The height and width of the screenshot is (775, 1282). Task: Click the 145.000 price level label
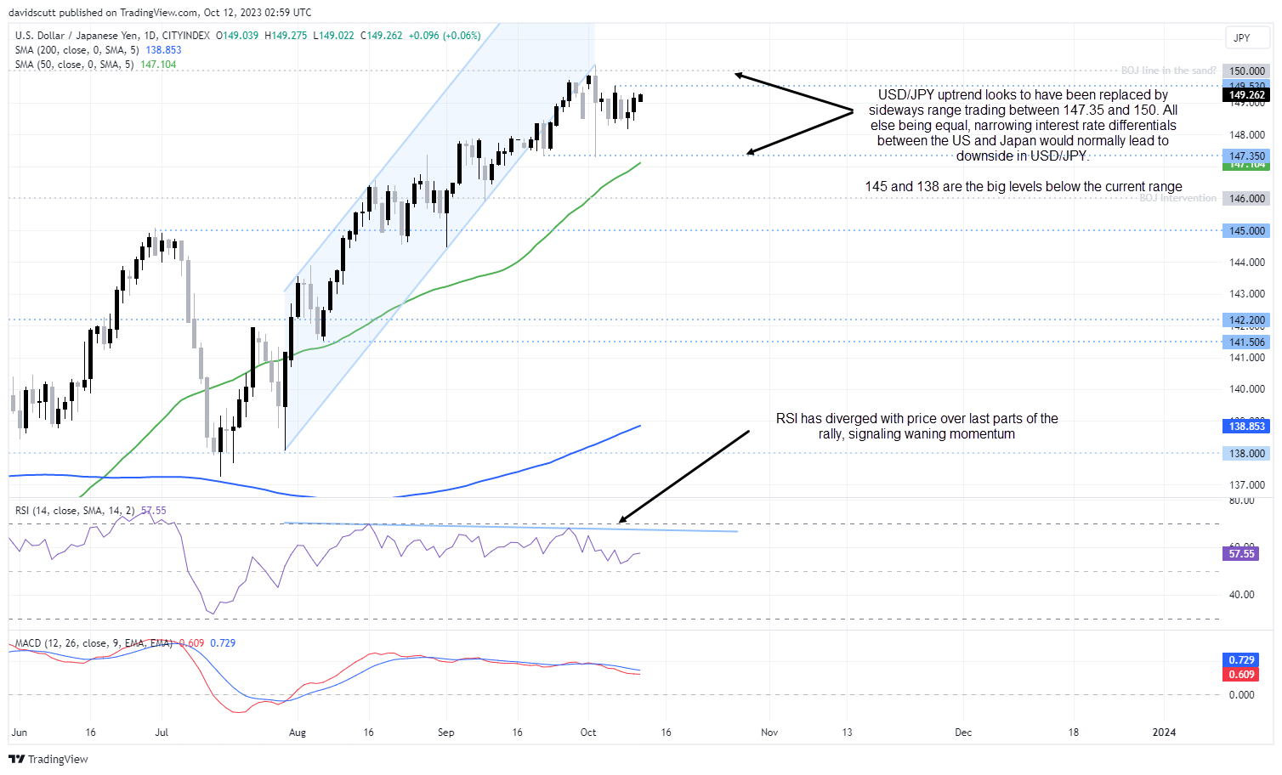click(1247, 230)
